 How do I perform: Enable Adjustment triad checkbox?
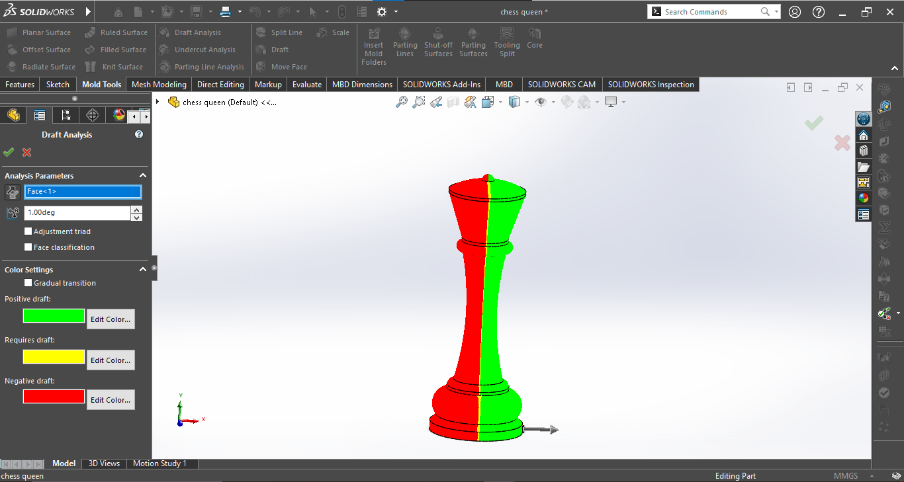point(28,231)
